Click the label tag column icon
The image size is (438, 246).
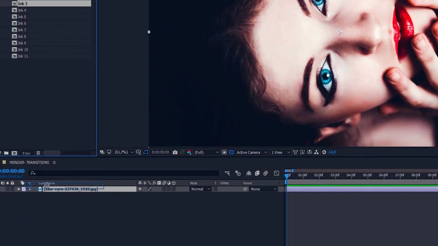coord(22,183)
